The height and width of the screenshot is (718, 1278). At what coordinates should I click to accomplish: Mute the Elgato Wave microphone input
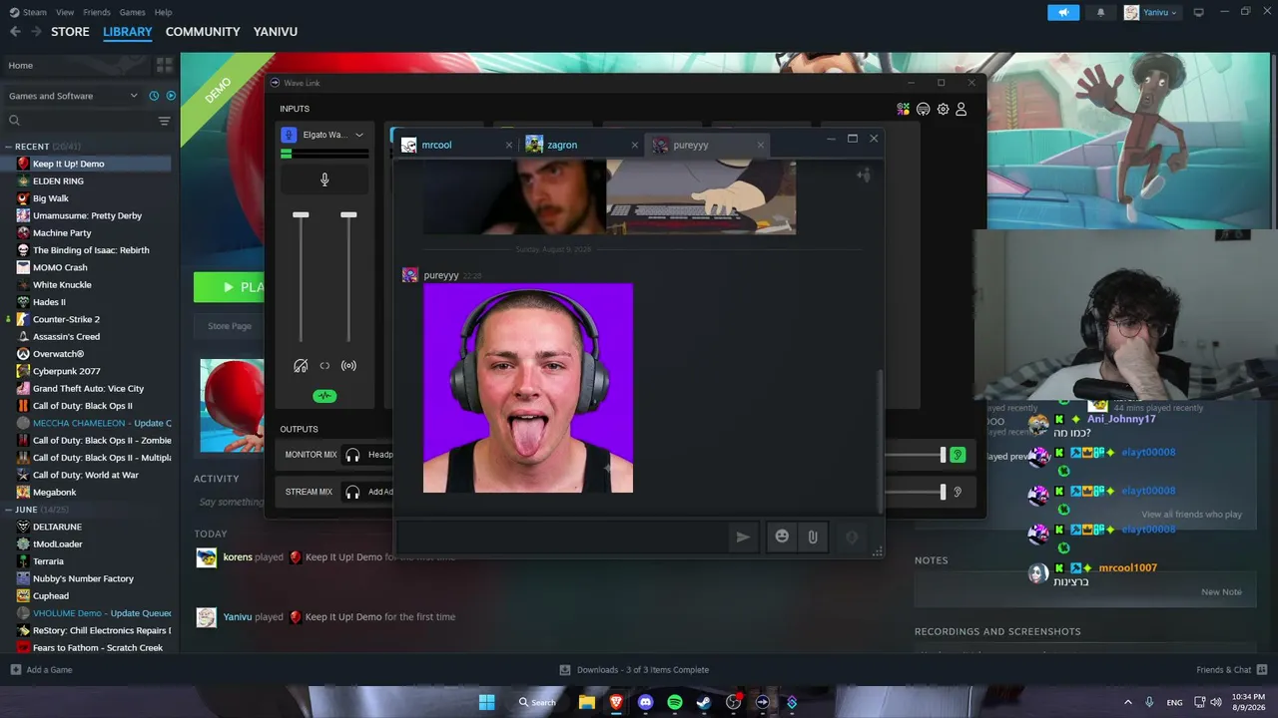324,179
